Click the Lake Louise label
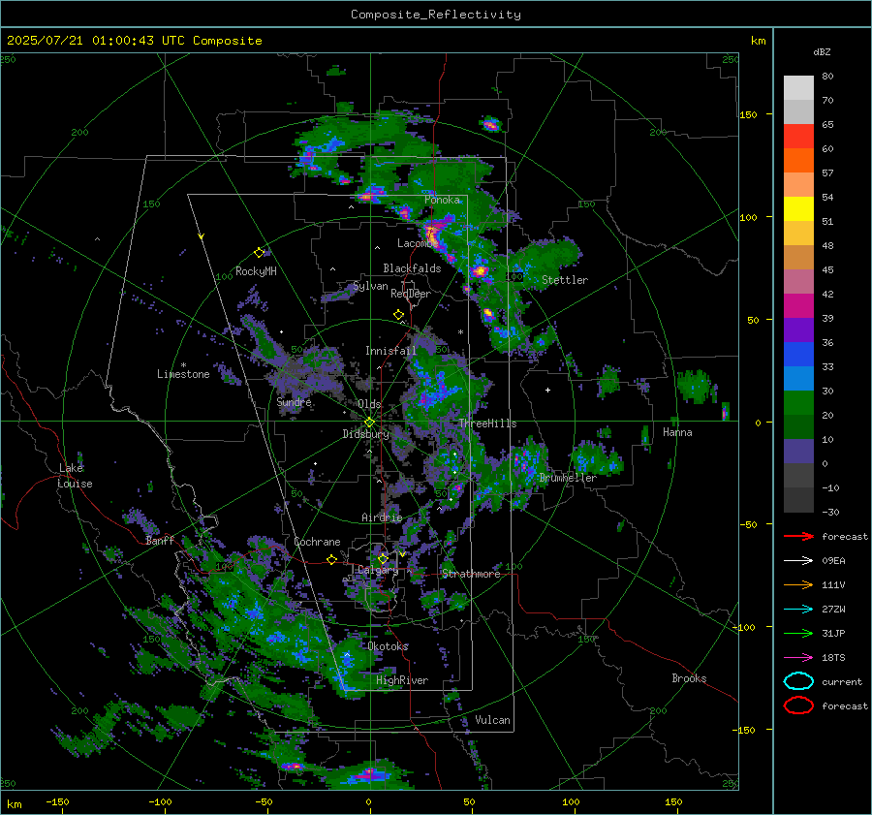This screenshot has height=815, width=872. 75,476
